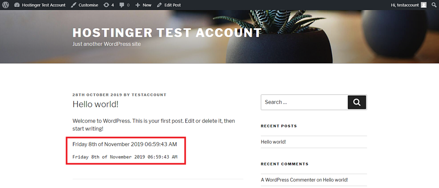This screenshot has height=188, width=439.
Task: Open the updates circular arrows icon
Action: click(x=106, y=5)
